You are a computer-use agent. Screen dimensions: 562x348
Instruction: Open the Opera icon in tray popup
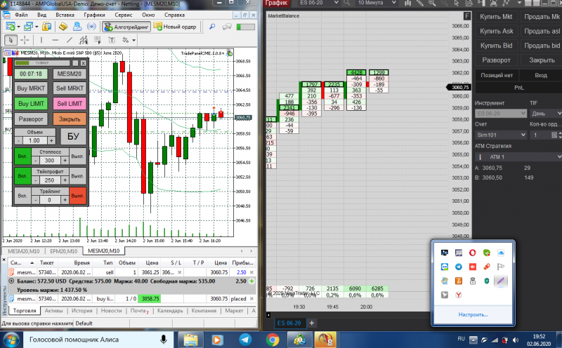[x=472, y=253]
